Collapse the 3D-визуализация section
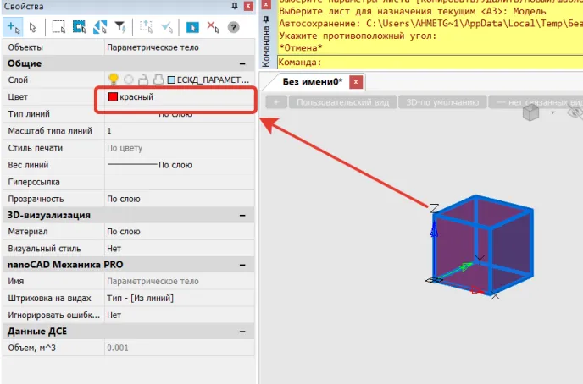 (x=243, y=215)
